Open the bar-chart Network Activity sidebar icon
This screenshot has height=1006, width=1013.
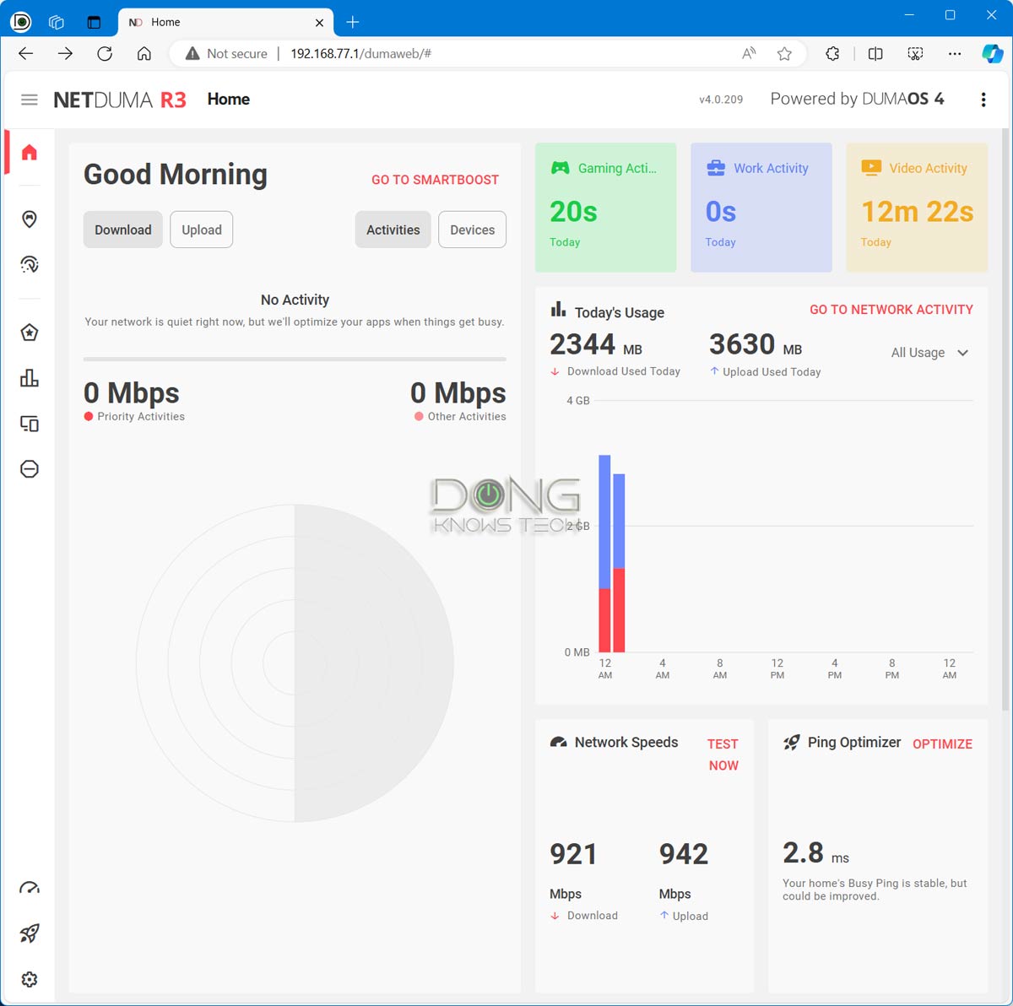[30, 378]
